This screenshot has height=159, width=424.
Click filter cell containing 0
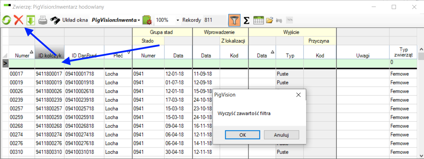(x=403, y=63)
